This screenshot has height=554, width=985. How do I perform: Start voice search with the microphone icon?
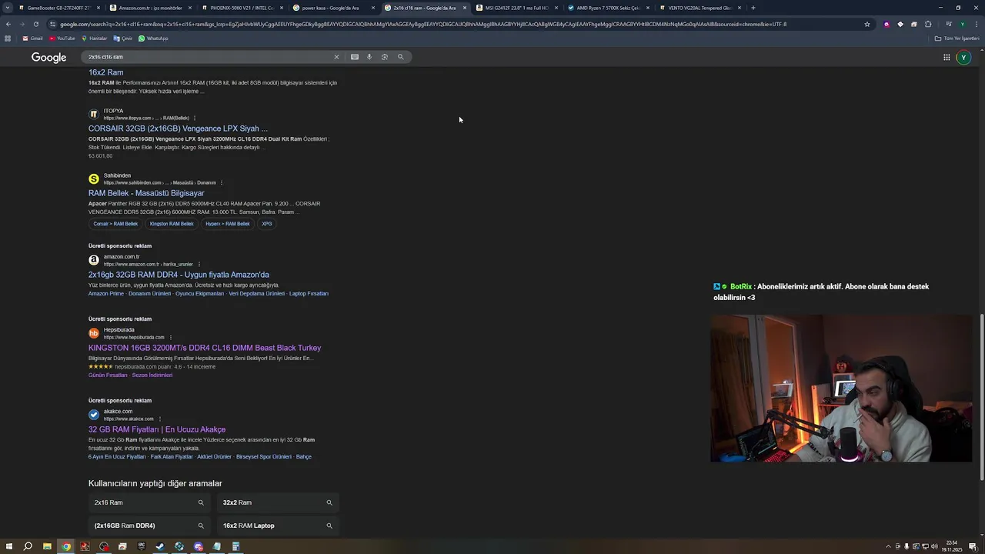369,57
